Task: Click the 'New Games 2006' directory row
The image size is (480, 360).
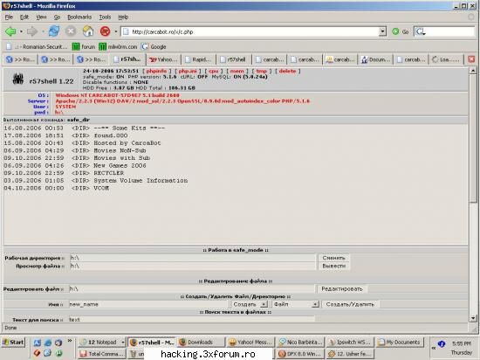Action: (75, 165)
